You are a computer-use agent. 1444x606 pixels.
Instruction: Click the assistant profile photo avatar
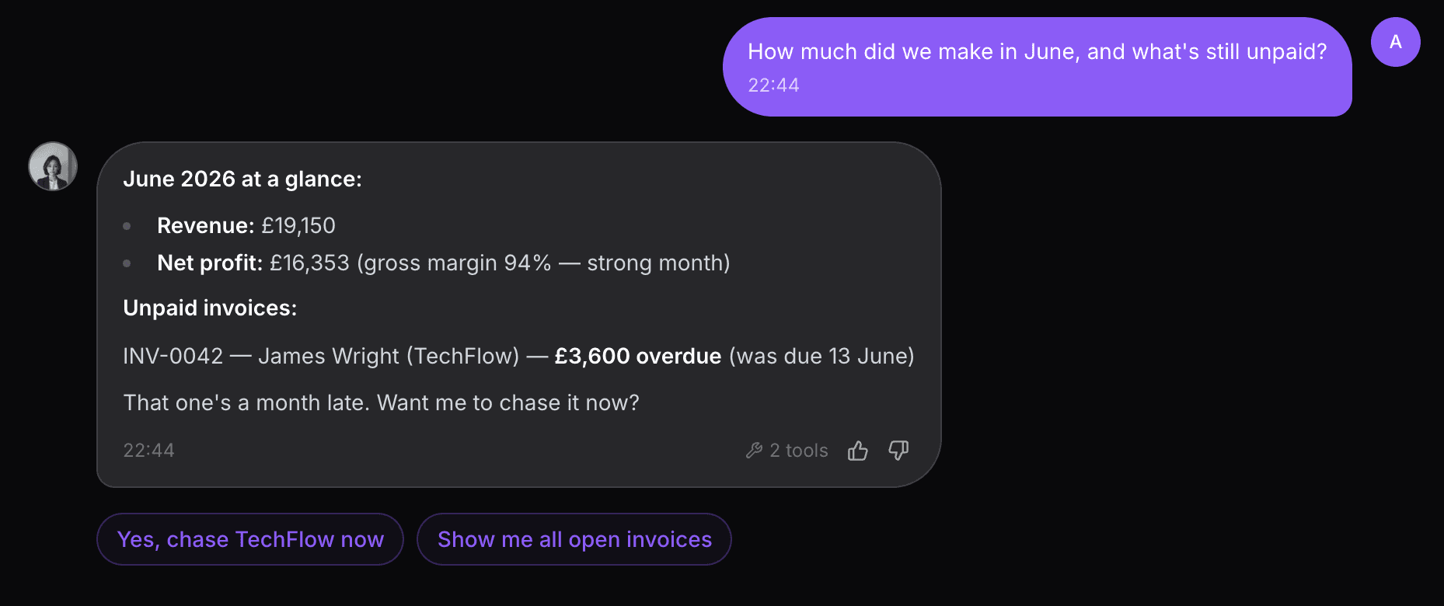coord(53,166)
